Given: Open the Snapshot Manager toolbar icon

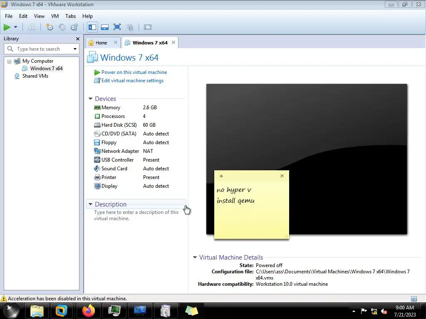Looking at the screenshot, I should [x=74, y=27].
